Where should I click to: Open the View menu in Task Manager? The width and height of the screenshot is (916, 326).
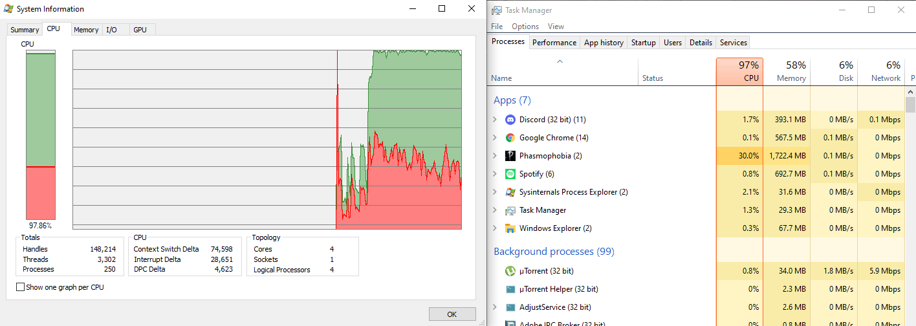[556, 27]
